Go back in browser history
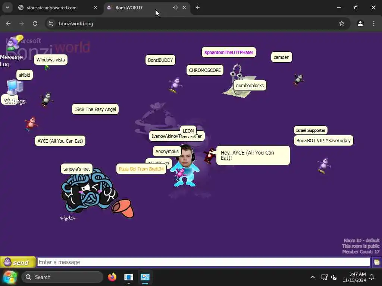Viewport: 382px width, 286px height. (x=8, y=23)
